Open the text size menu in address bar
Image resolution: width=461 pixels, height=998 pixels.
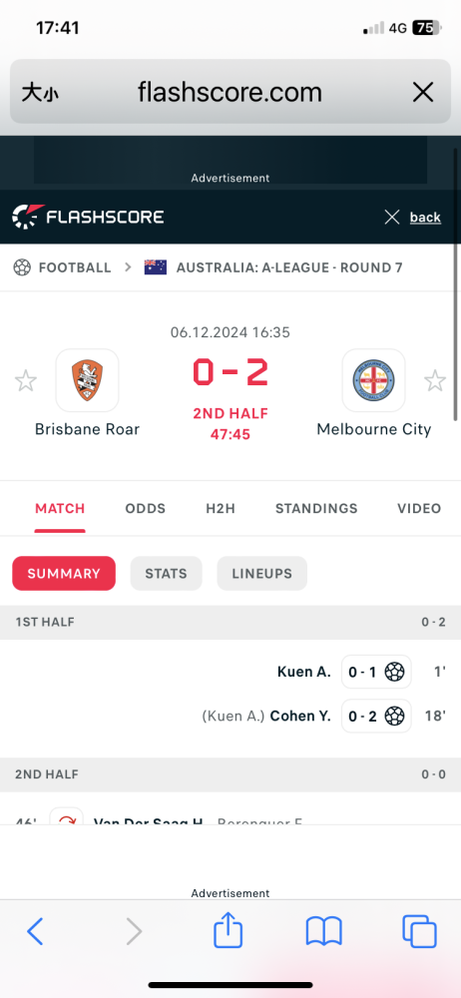(x=41, y=93)
